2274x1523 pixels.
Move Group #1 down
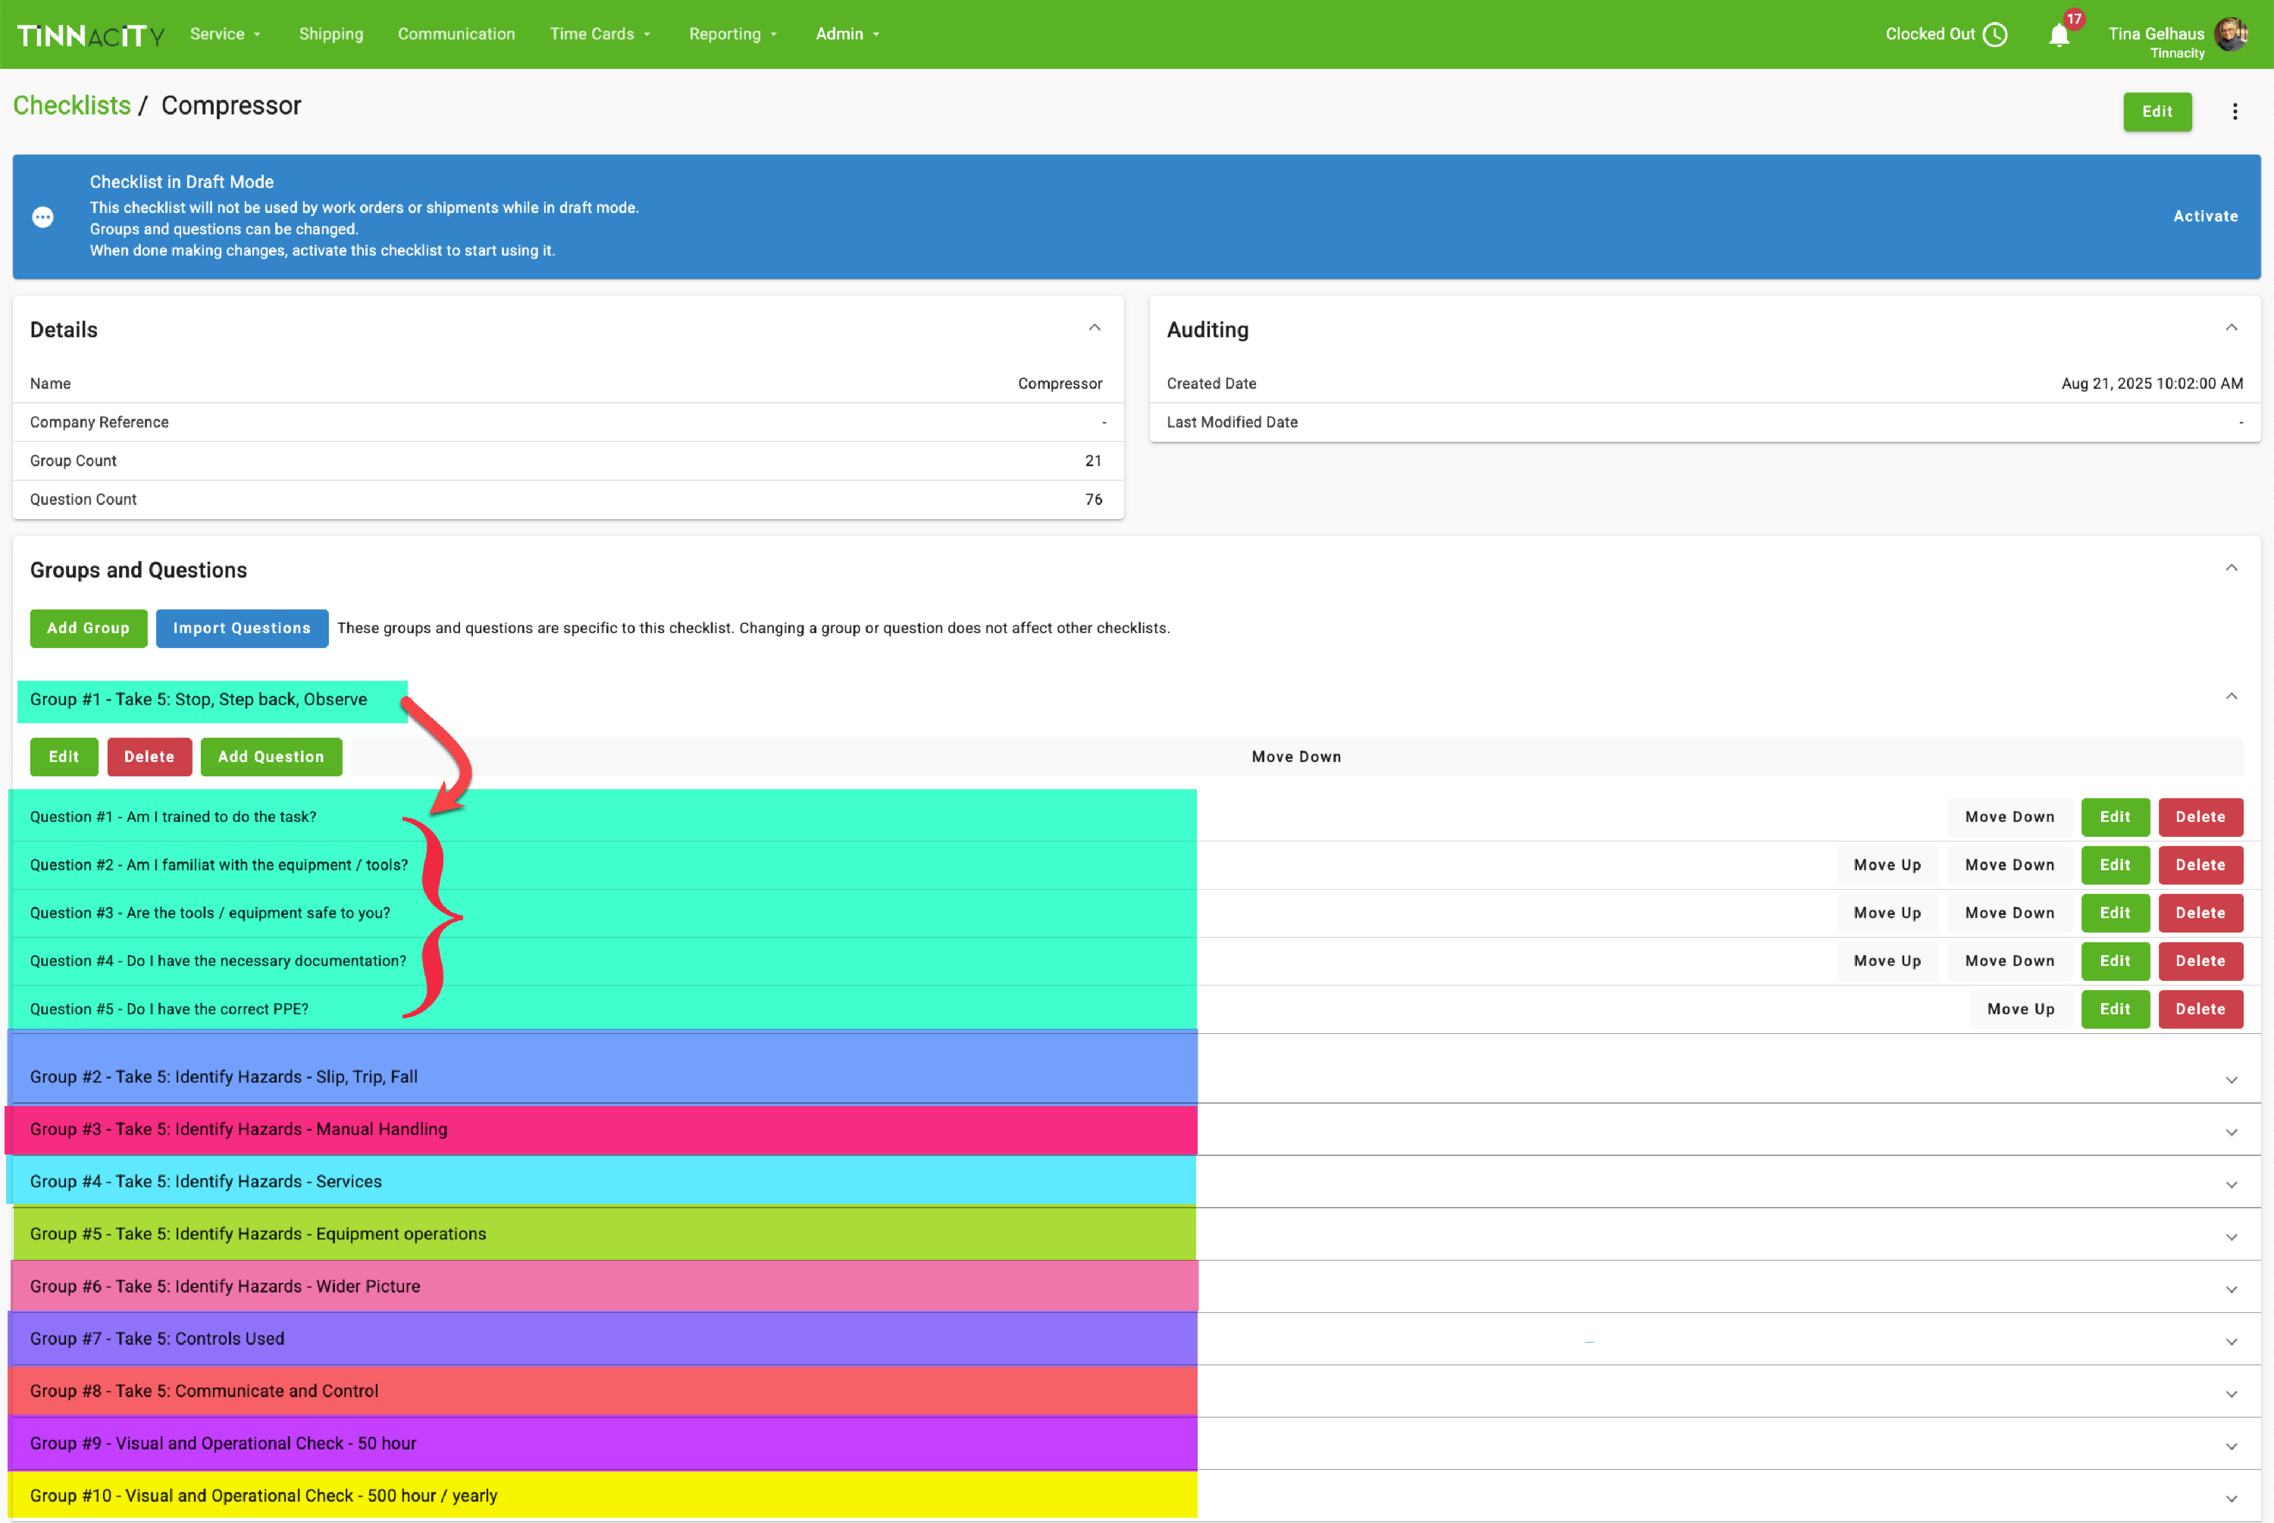click(1296, 757)
